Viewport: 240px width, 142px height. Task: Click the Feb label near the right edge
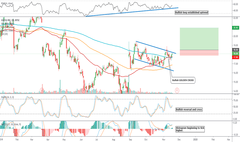click(x=213, y=139)
